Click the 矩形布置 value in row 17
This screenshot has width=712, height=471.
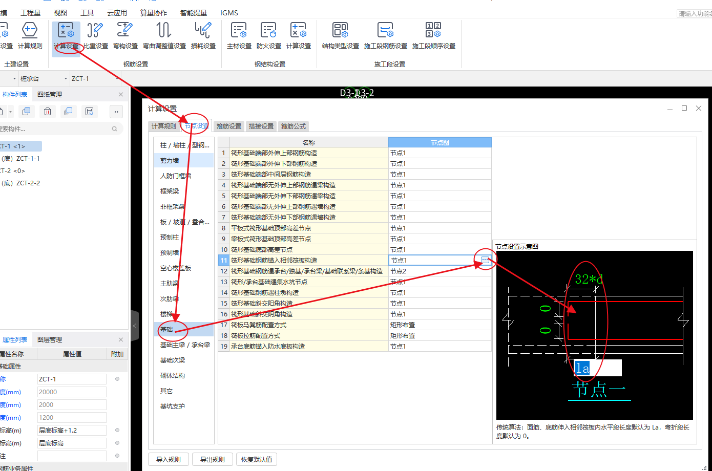[x=440, y=325]
